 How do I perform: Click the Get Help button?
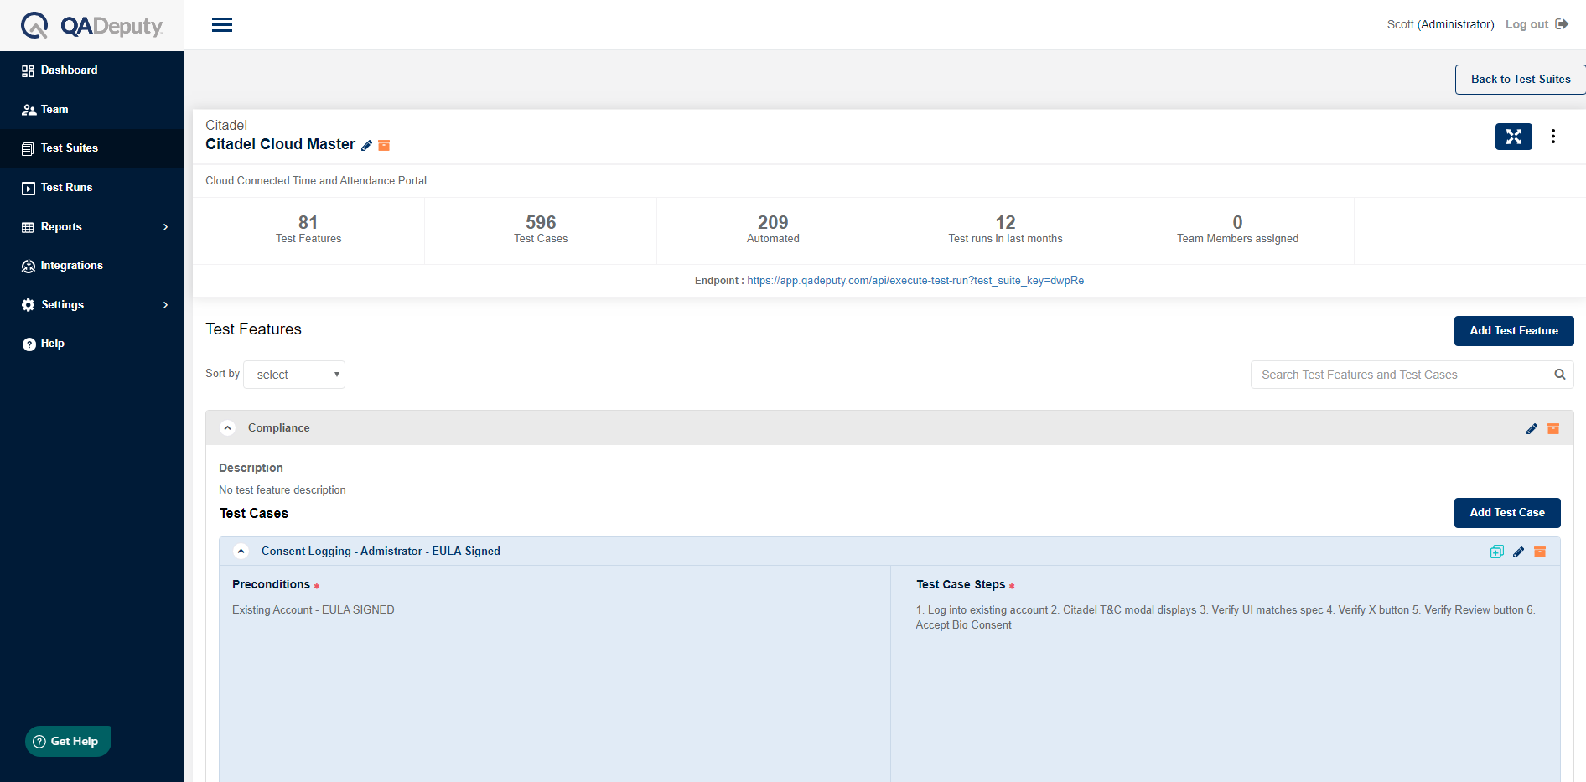(x=68, y=742)
